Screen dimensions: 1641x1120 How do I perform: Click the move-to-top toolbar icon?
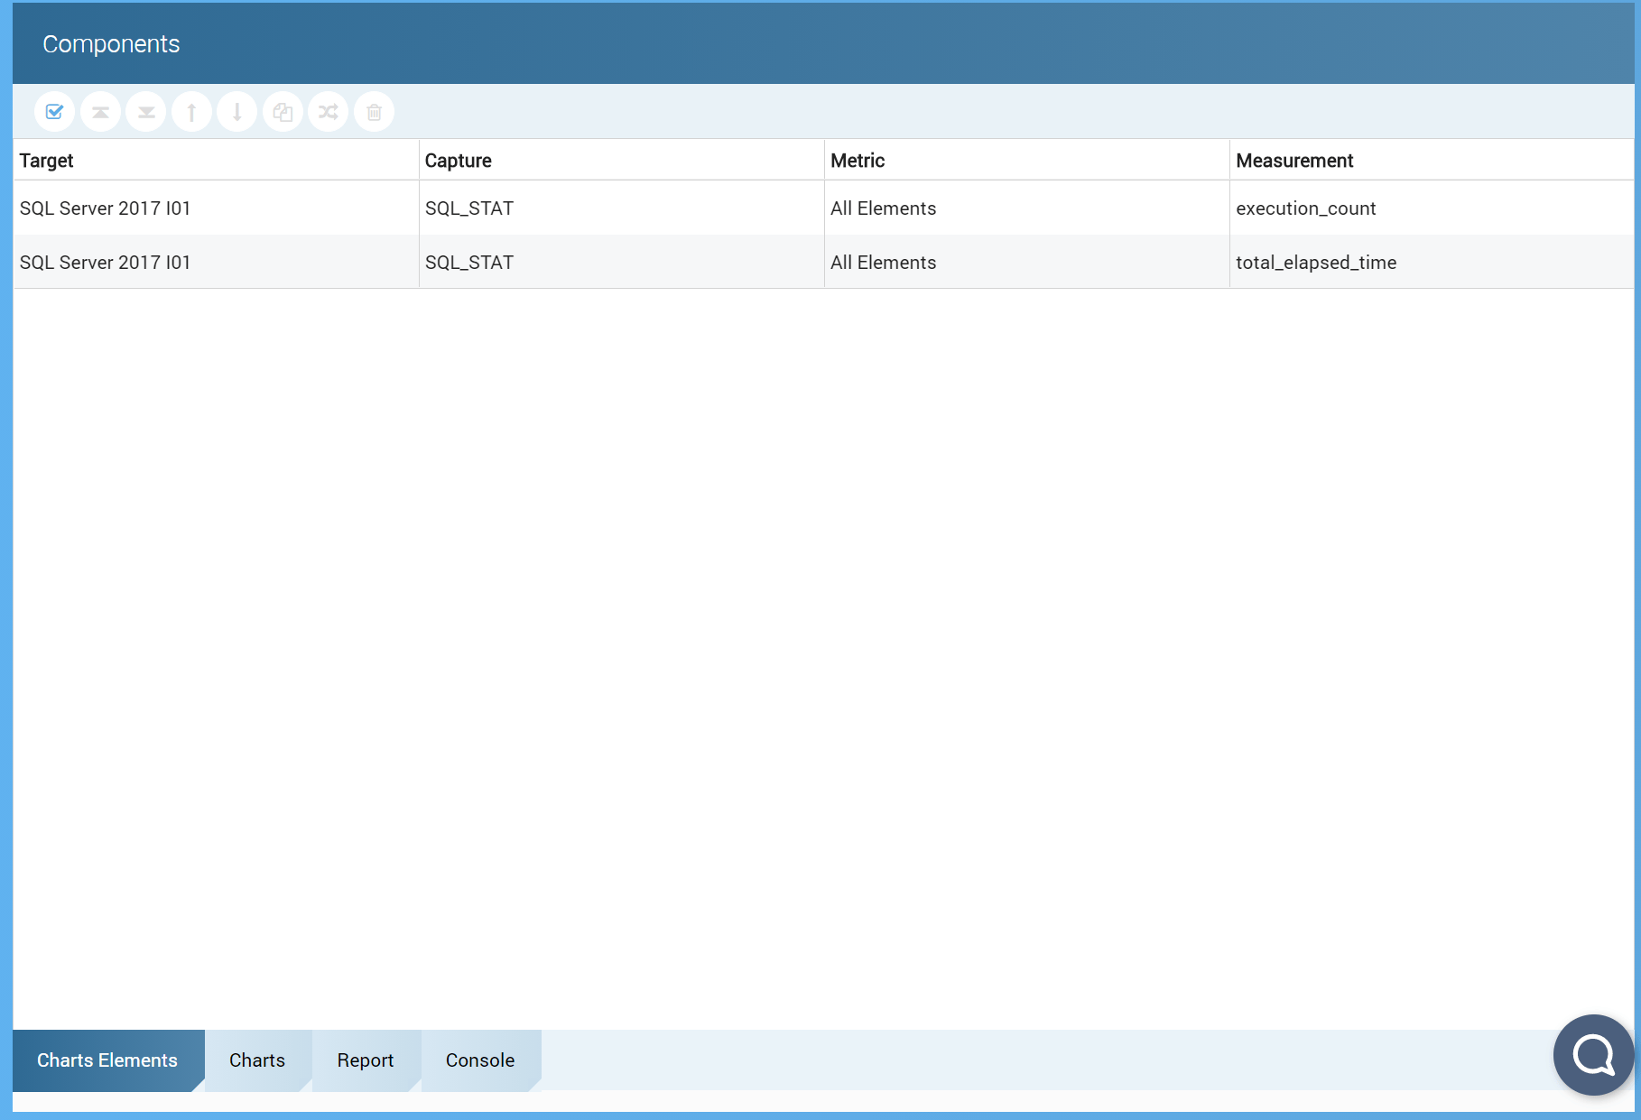point(100,112)
